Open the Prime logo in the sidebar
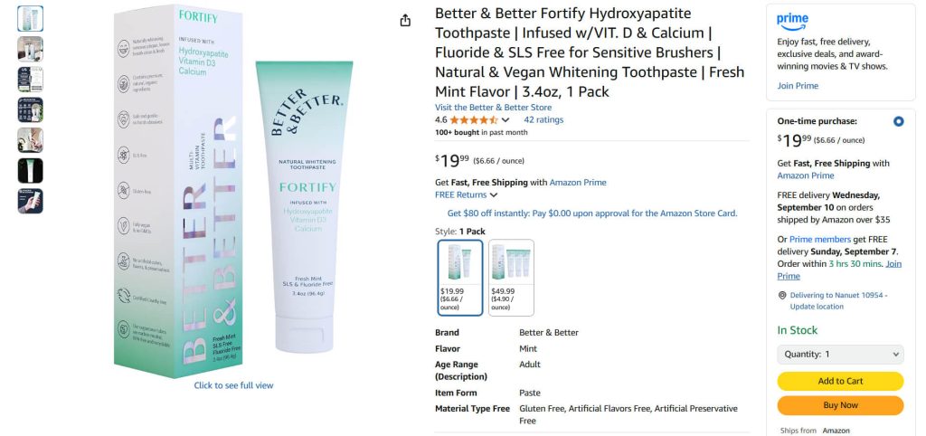The height and width of the screenshot is (436, 926). click(792, 22)
